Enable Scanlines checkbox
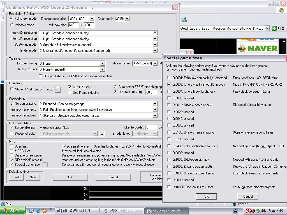 tap(11, 146)
